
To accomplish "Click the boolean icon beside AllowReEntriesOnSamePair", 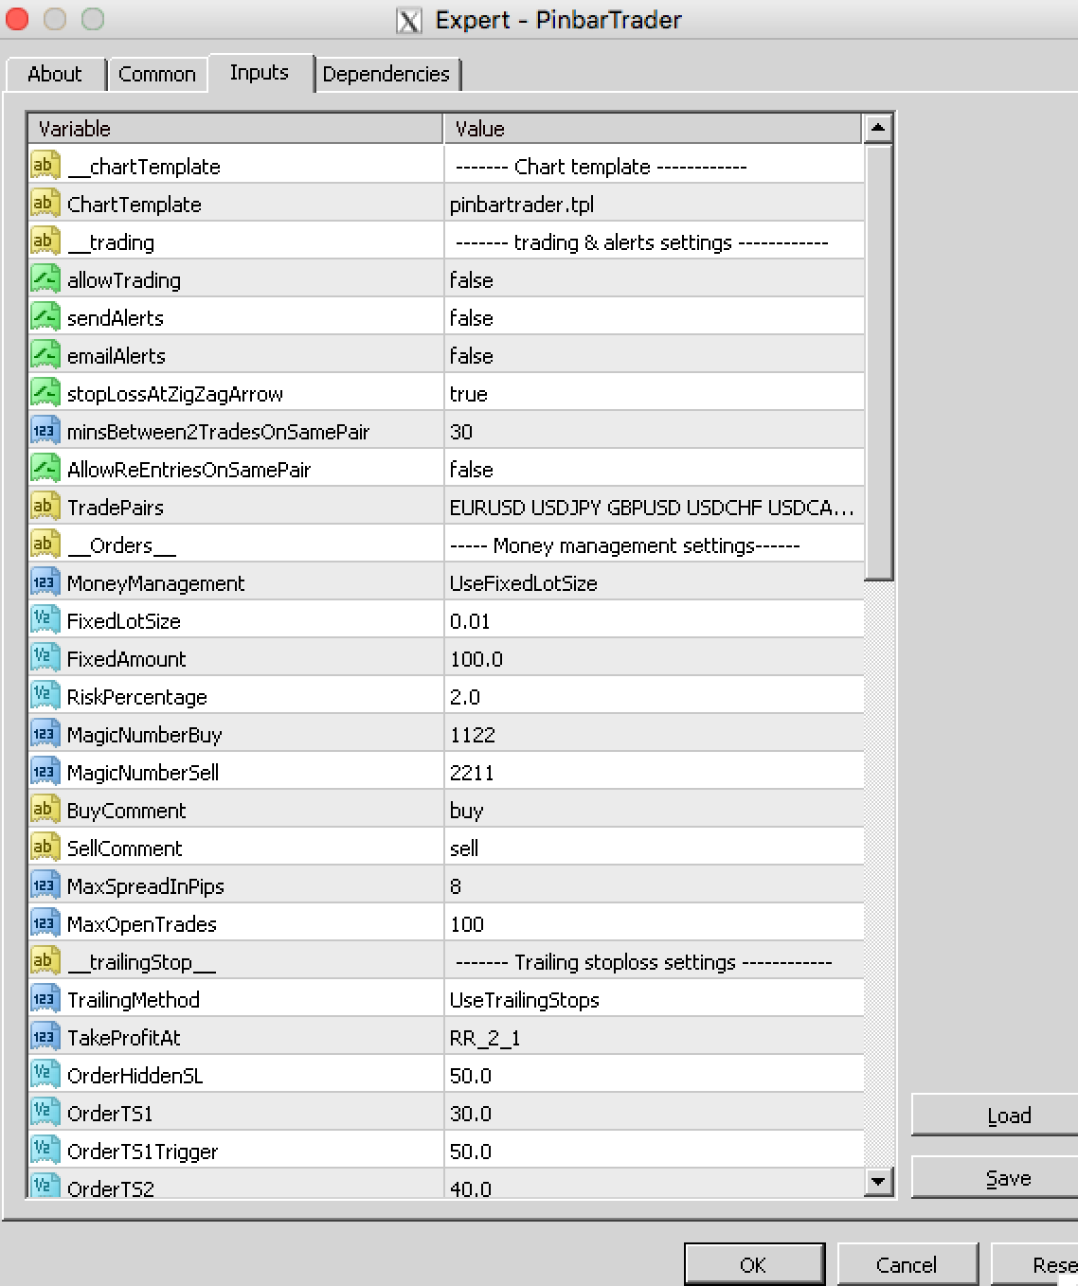I will [45, 469].
